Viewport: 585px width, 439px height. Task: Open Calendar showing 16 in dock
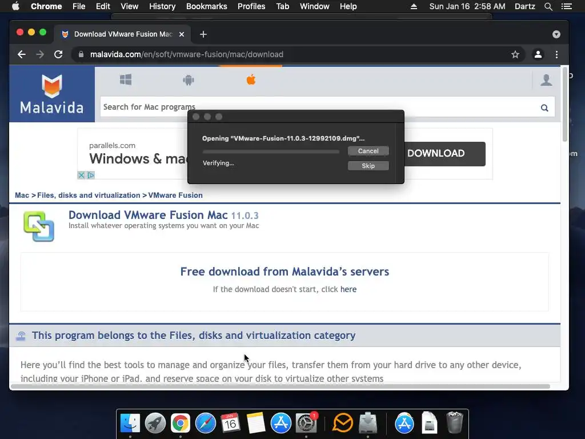(x=231, y=423)
